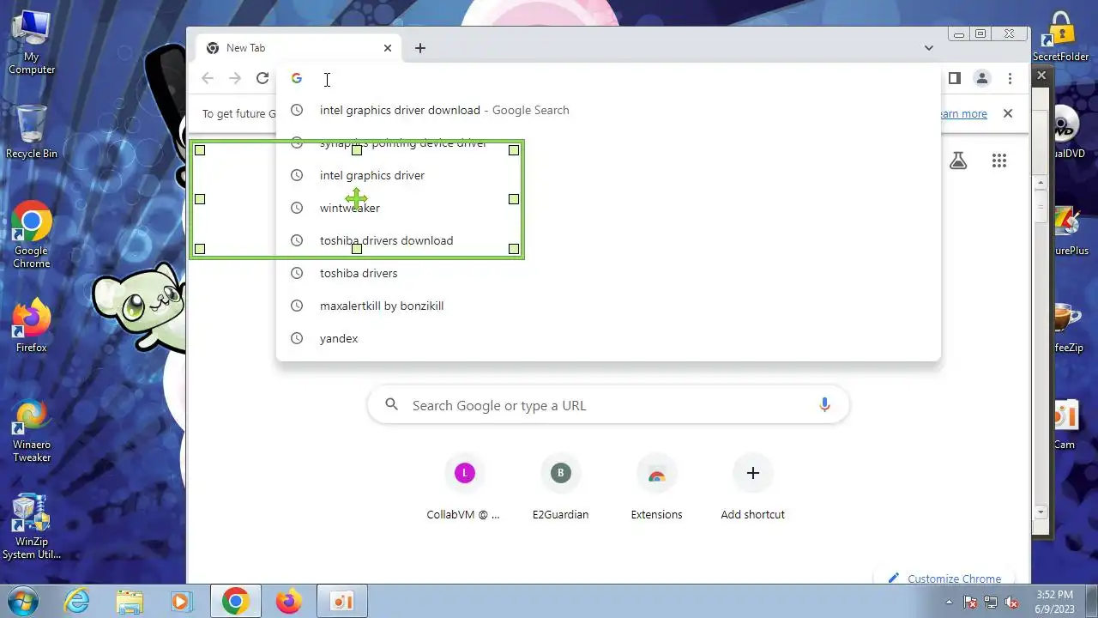Image resolution: width=1098 pixels, height=618 pixels.
Task: Switch to Chrome on the taskbar
Action: [236, 601]
